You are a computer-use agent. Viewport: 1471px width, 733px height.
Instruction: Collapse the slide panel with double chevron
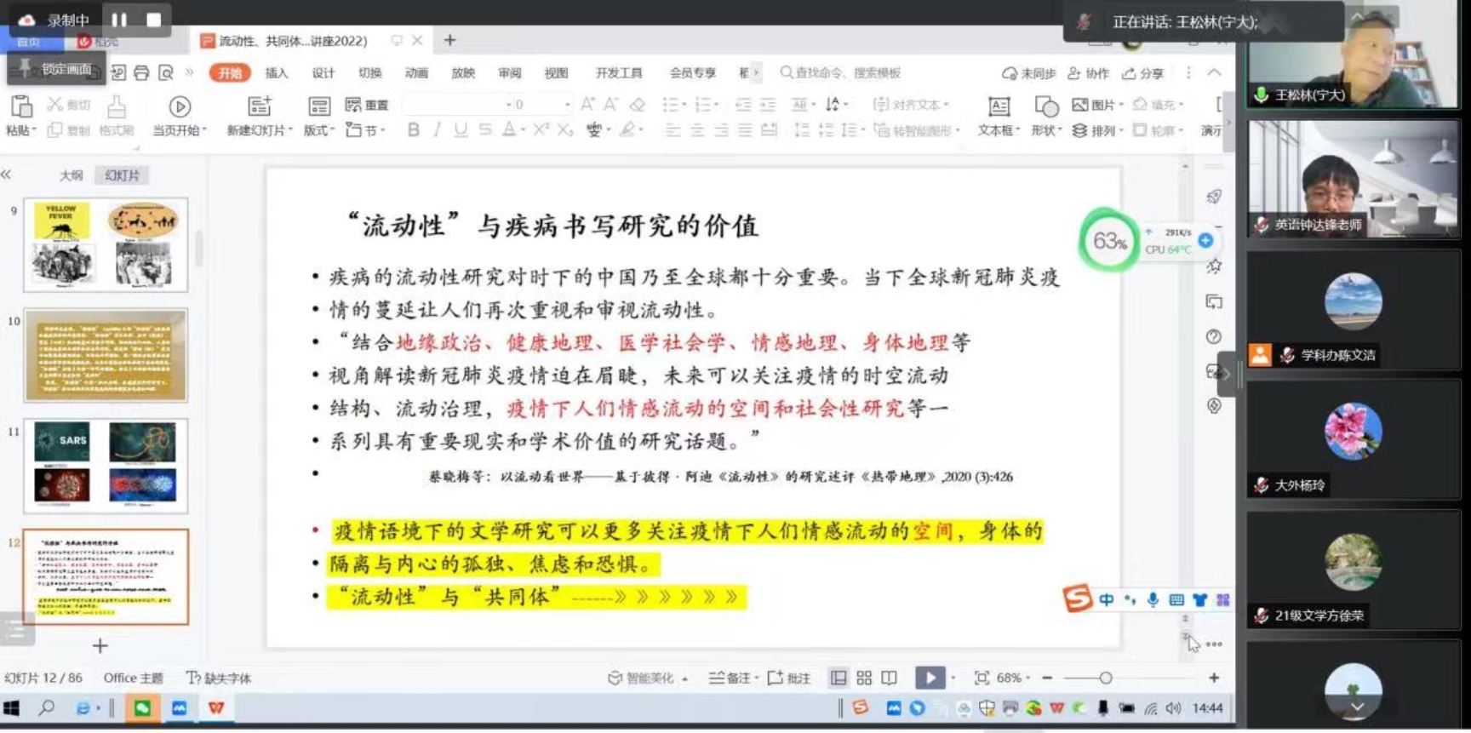click(x=6, y=175)
